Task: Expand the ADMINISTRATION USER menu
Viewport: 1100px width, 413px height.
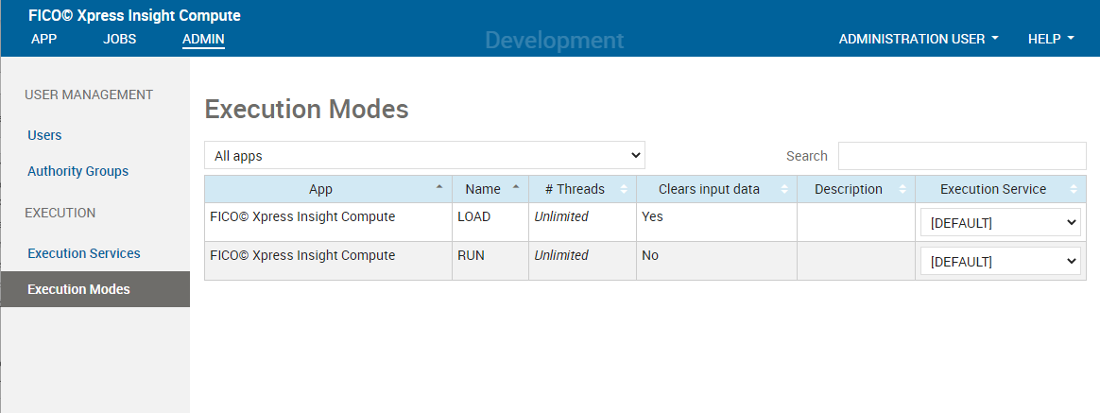Action: (919, 40)
